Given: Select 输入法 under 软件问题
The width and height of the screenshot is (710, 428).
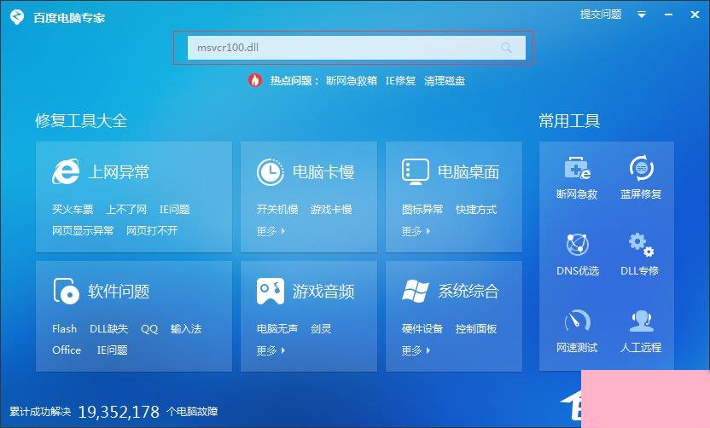Looking at the screenshot, I should (186, 328).
